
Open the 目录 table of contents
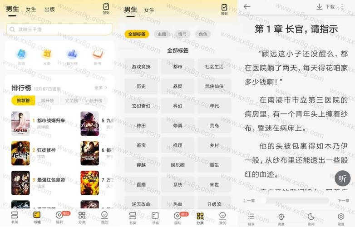251,218
